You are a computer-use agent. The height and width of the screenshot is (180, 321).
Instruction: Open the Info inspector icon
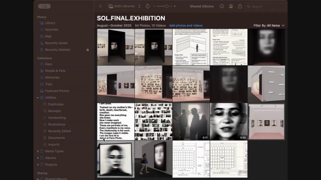pyautogui.click(x=222, y=6)
